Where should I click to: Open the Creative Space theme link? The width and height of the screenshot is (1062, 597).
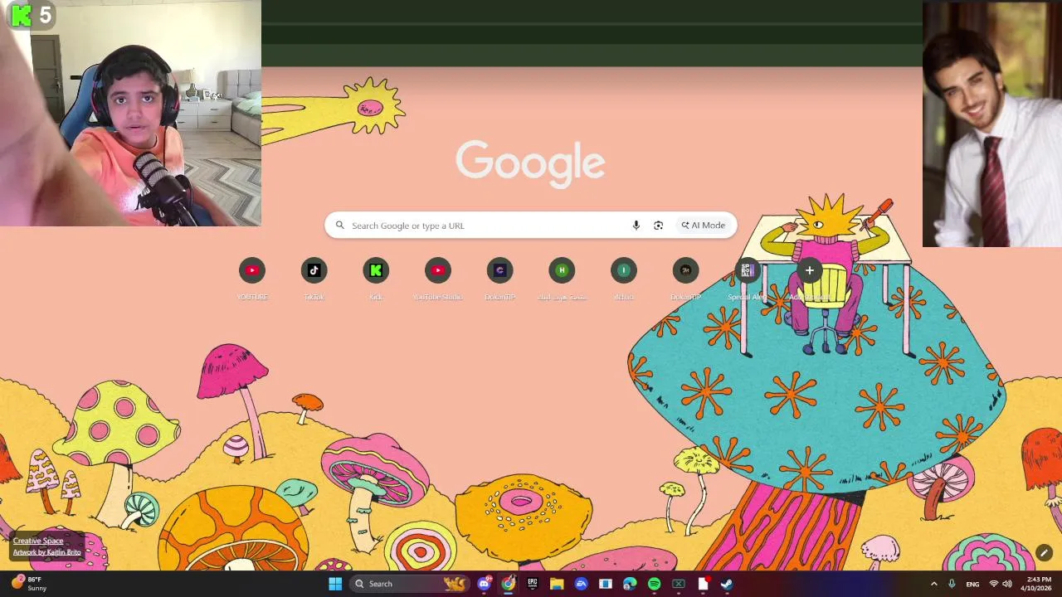point(38,541)
